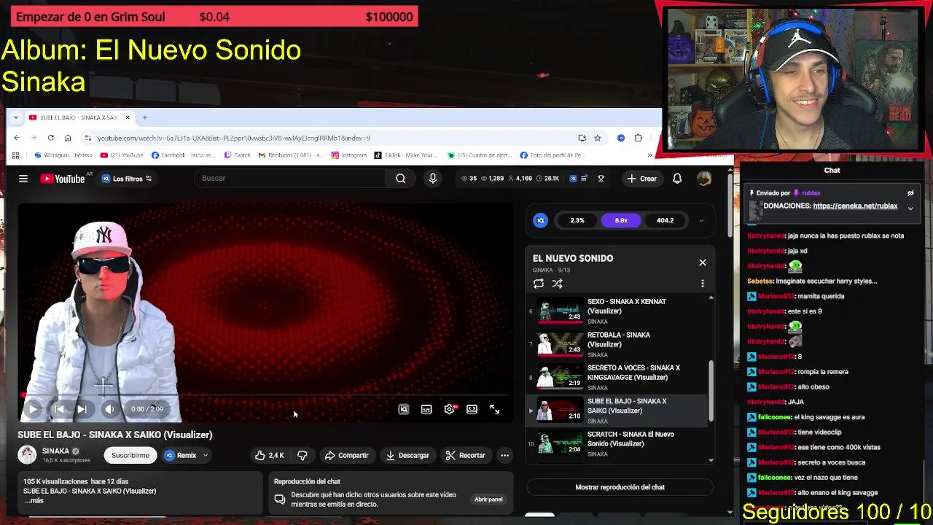Expand the description with ...más
This screenshot has width=933, height=525.
click(34, 501)
